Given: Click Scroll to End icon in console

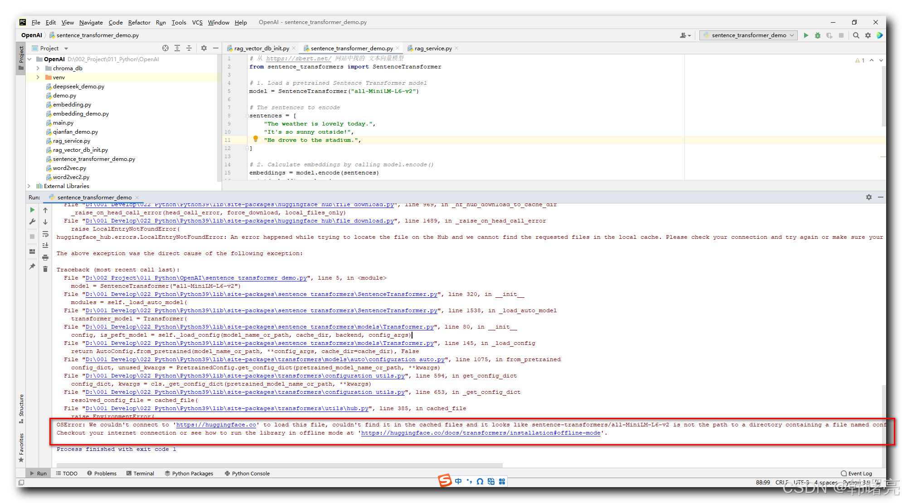Looking at the screenshot, I should 45,245.
